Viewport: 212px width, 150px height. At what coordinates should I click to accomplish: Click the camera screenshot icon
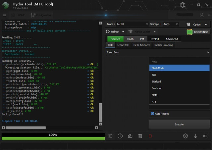coord(130,136)
